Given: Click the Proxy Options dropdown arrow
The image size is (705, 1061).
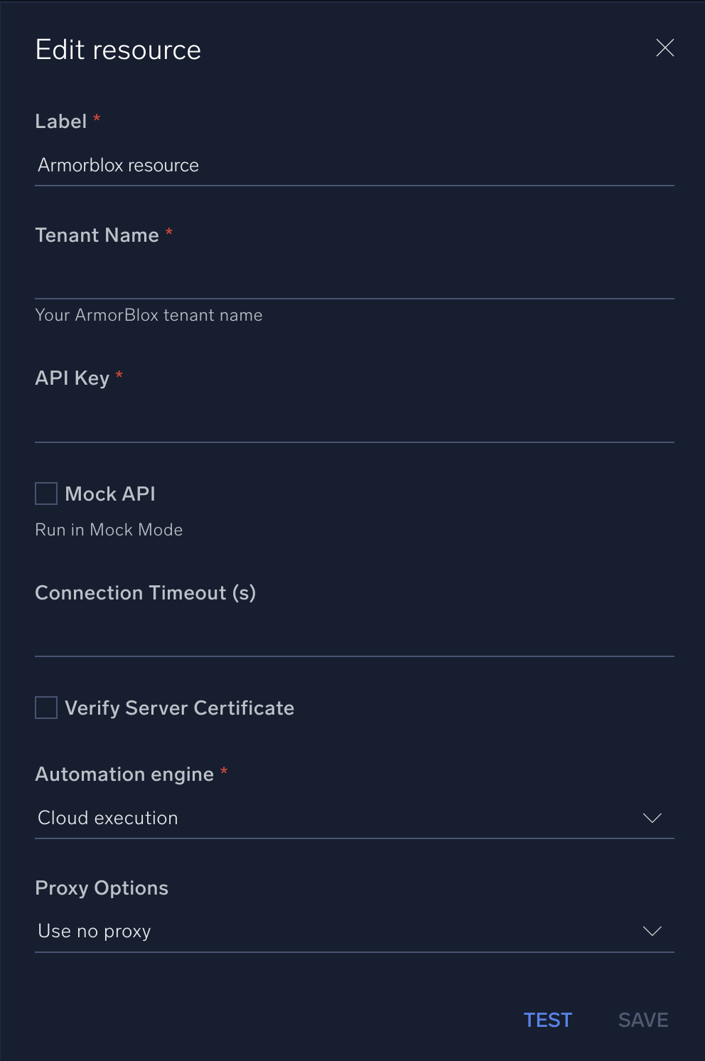Looking at the screenshot, I should [652, 931].
